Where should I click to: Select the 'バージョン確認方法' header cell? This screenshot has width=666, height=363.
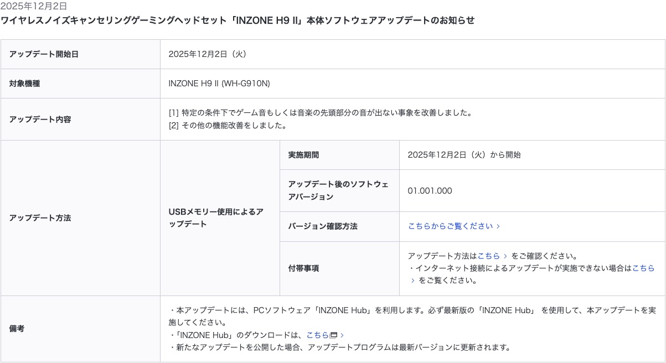pos(322,226)
